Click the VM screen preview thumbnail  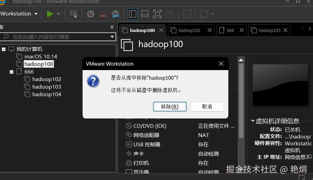tap(280, 85)
